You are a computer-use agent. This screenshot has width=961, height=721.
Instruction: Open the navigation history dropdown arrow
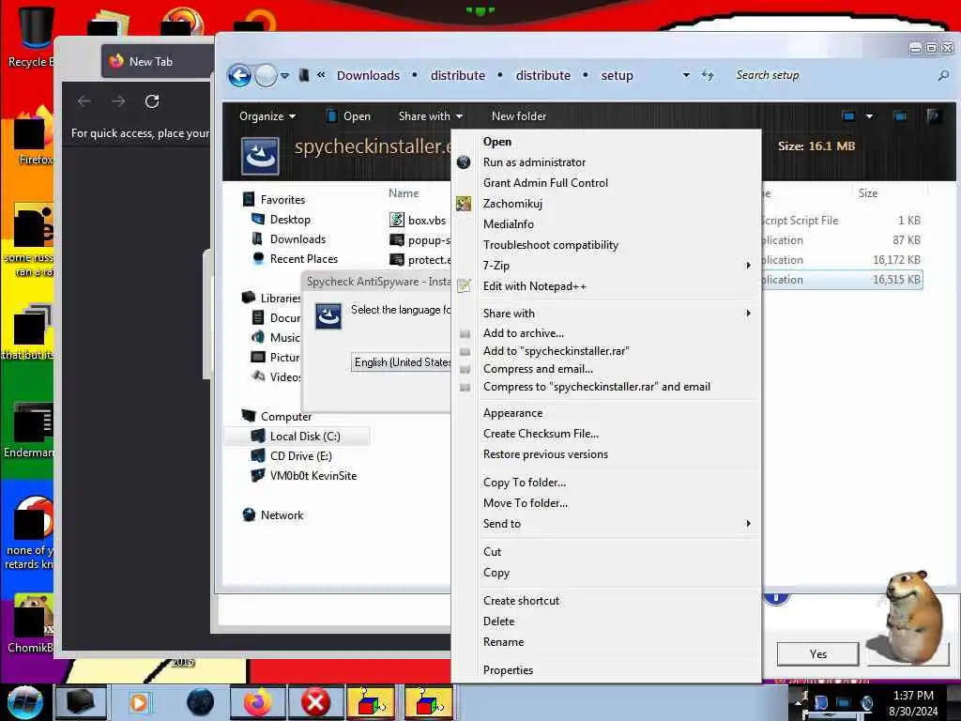[285, 76]
